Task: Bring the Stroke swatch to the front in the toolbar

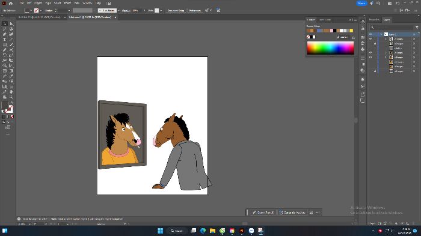Action: [10, 109]
